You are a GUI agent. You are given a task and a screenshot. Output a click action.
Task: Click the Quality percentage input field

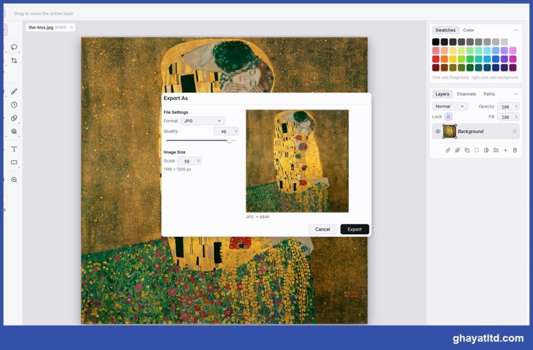tap(226, 131)
